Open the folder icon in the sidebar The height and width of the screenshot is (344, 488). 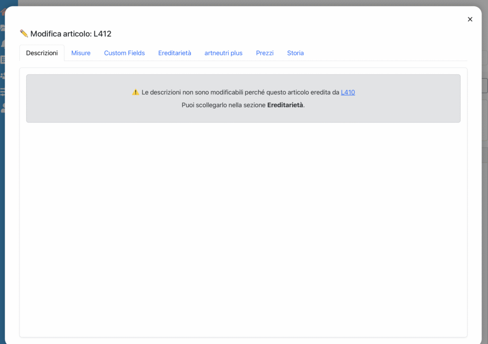tap(2, 28)
